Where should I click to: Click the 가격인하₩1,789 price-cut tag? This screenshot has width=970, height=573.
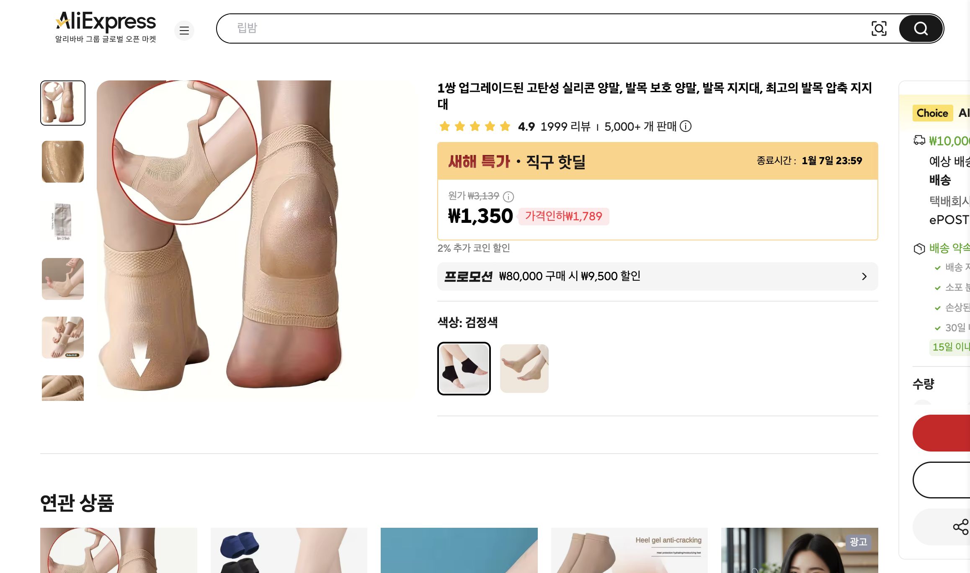click(564, 216)
